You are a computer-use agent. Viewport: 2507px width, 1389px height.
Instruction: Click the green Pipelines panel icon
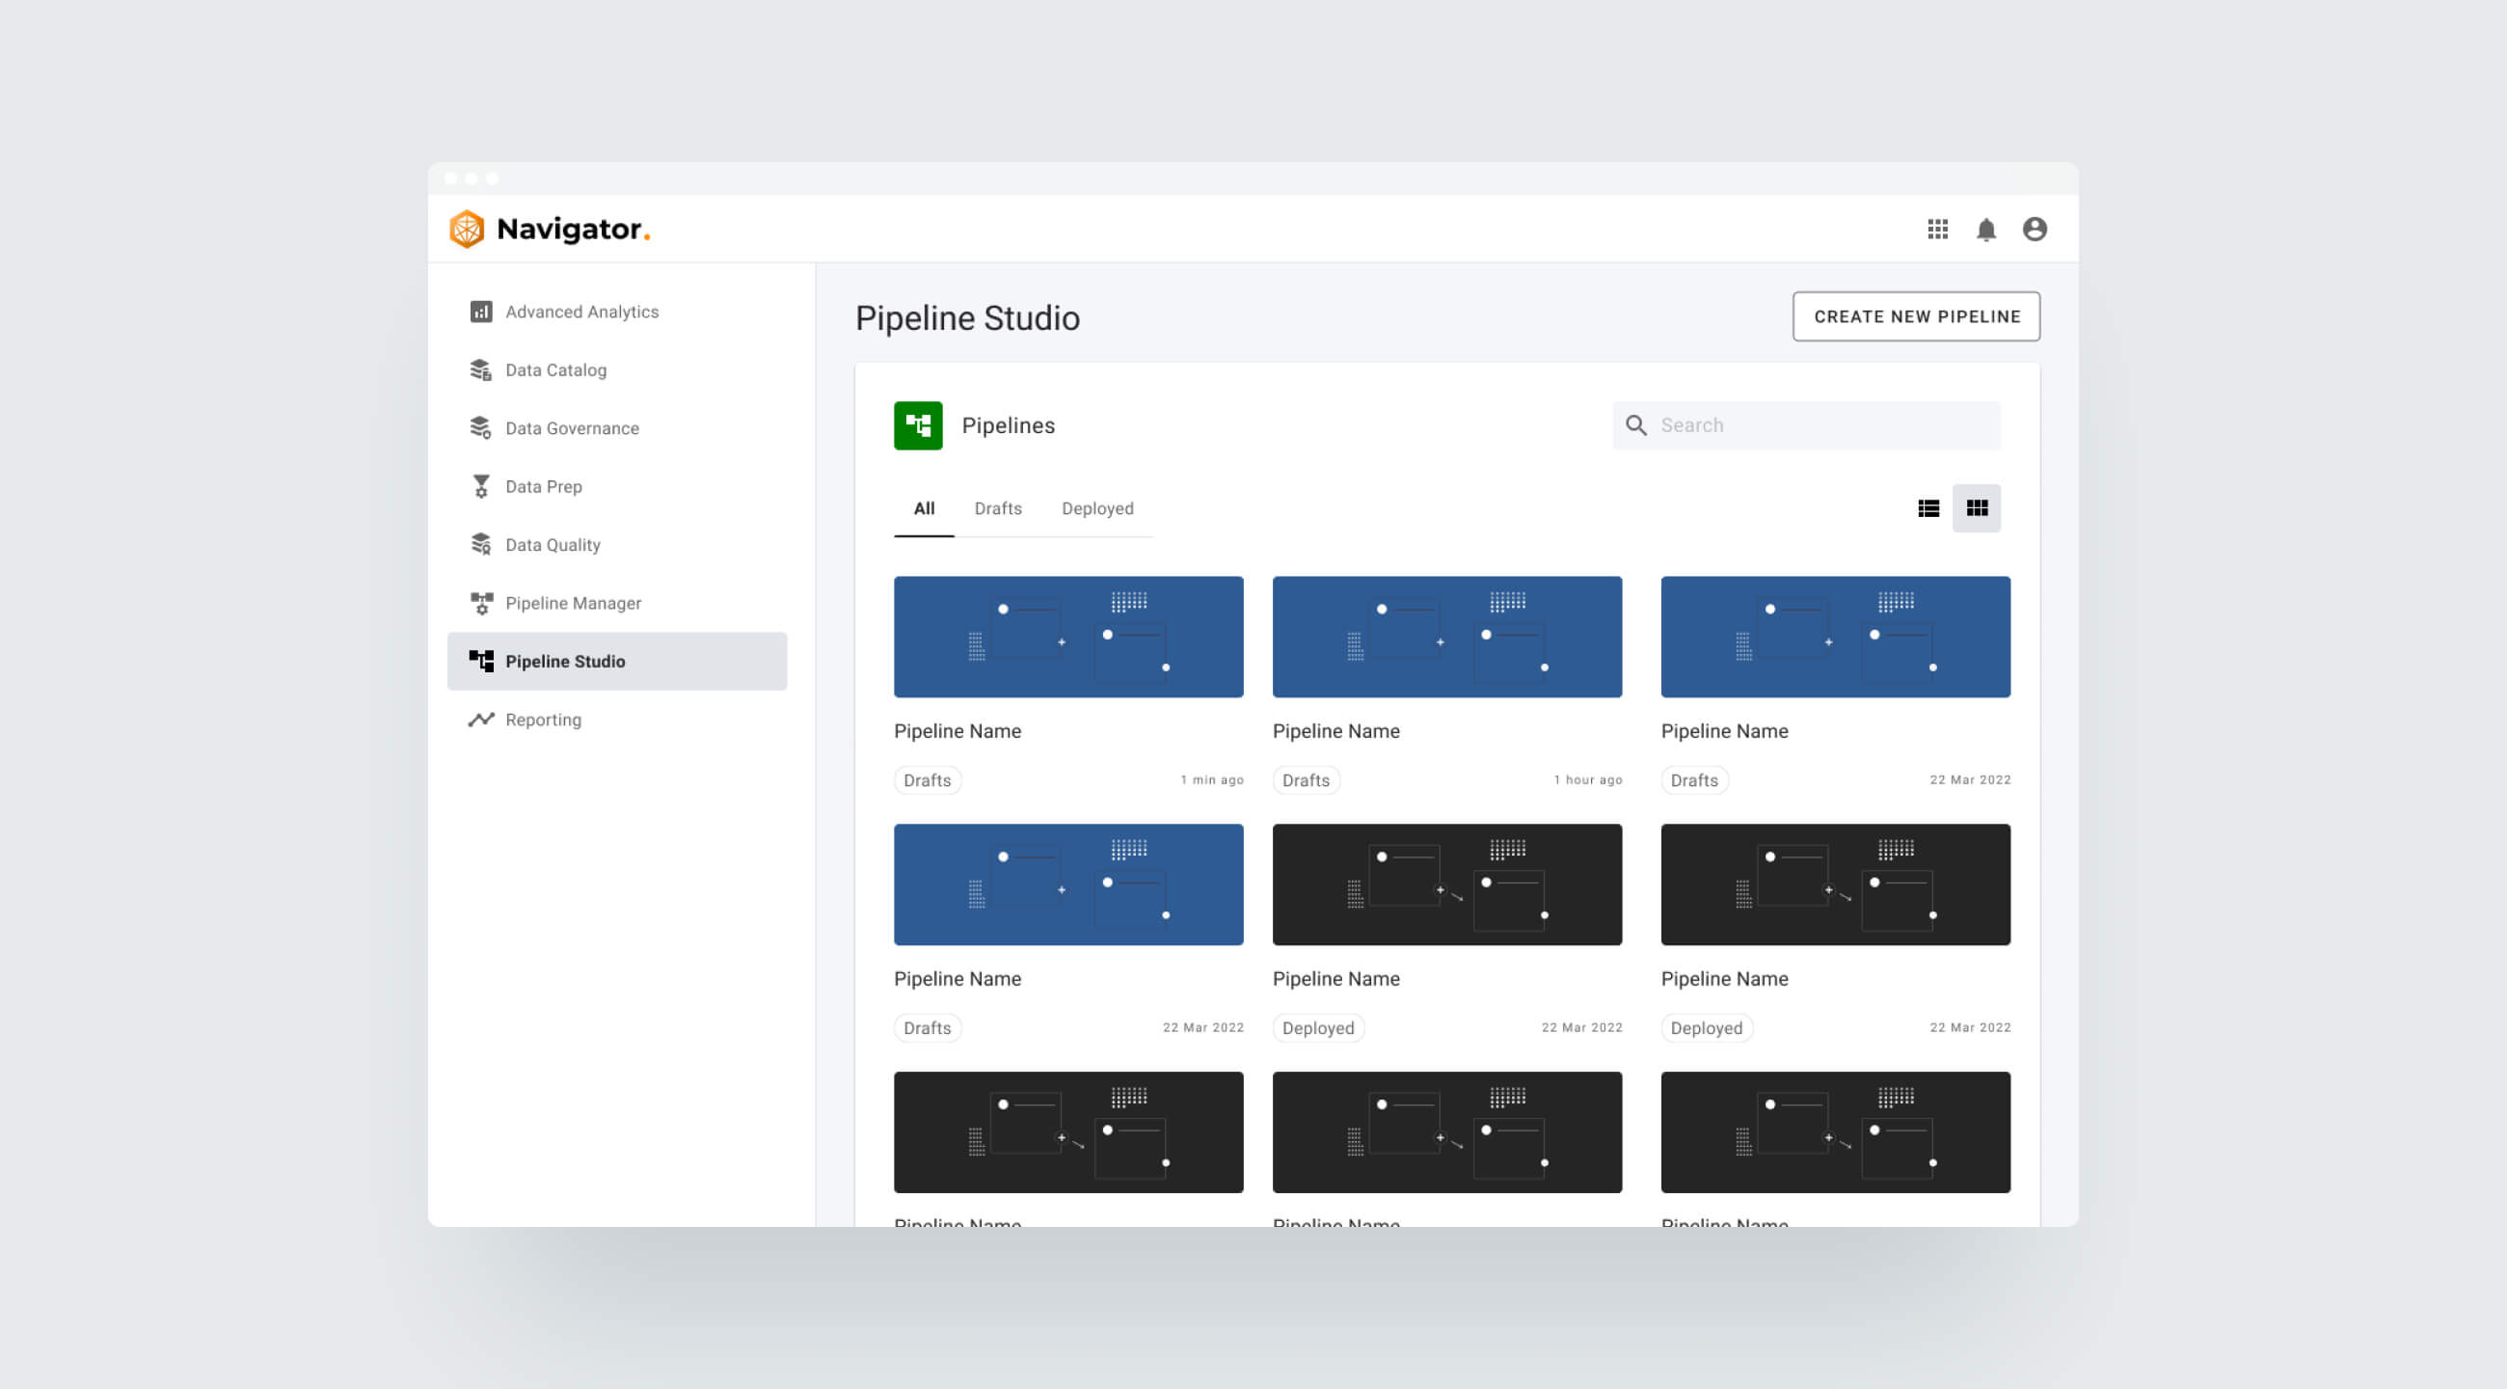[x=918, y=425]
